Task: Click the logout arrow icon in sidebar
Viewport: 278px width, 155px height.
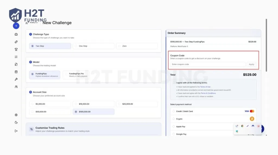Action: [x=16, y=131]
